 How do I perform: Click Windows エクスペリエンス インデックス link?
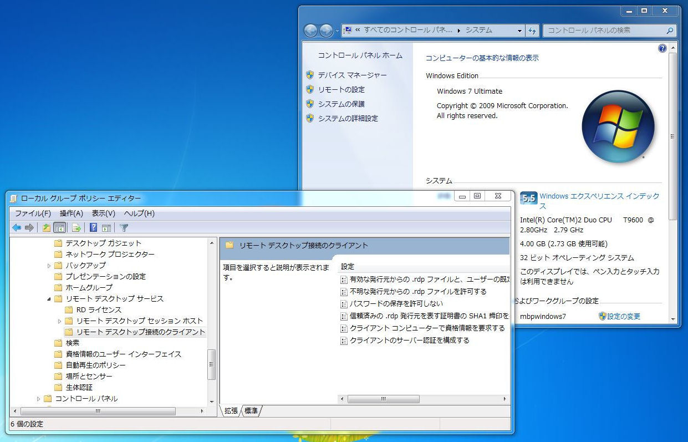point(599,201)
